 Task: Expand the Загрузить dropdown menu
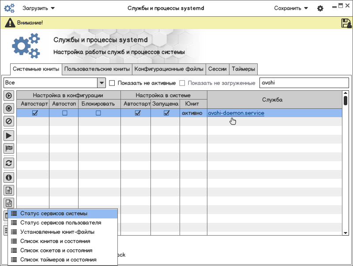[38, 8]
